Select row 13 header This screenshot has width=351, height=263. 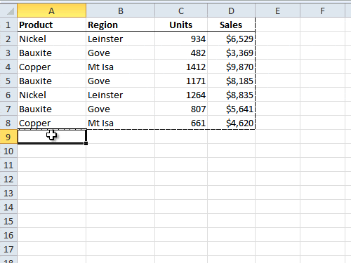click(x=8, y=193)
